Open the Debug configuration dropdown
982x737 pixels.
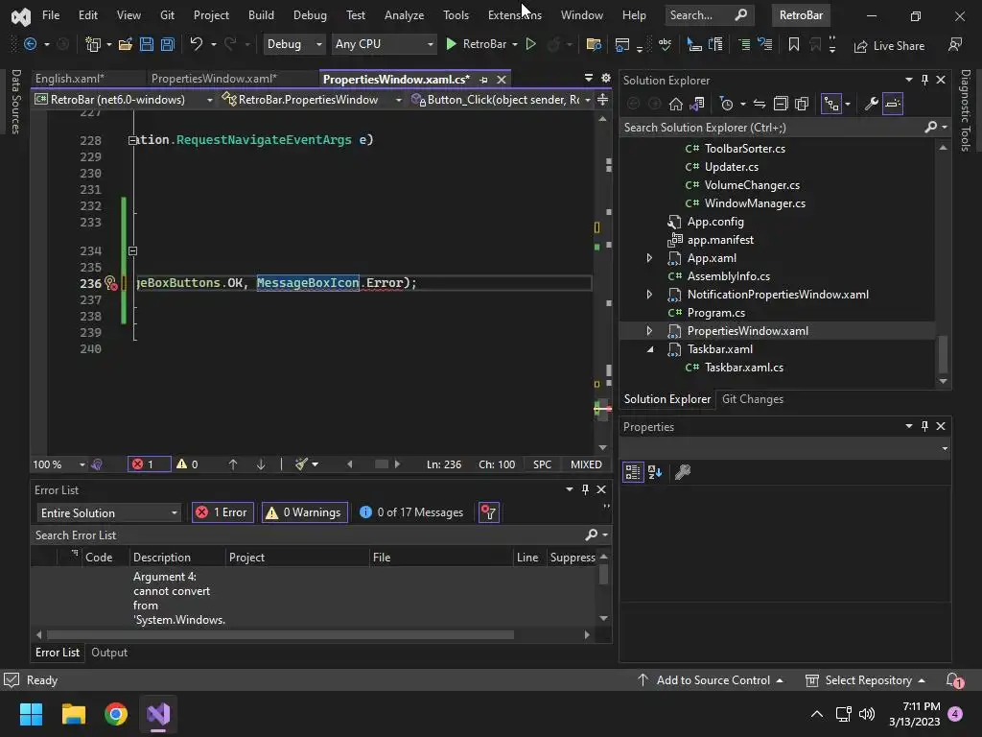[293, 44]
